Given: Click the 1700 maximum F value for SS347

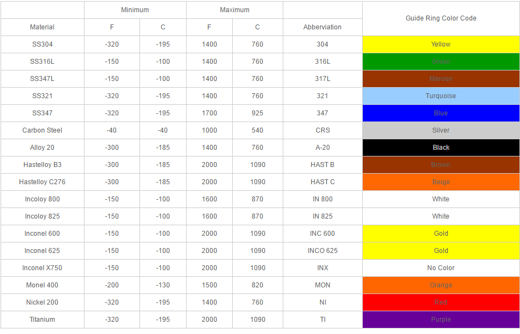Looking at the screenshot, I should click(x=209, y=113).
